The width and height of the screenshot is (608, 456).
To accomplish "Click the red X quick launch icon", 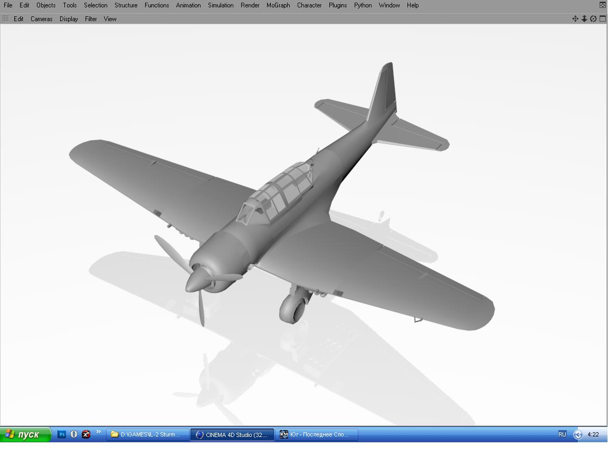I will click(86, 434).
